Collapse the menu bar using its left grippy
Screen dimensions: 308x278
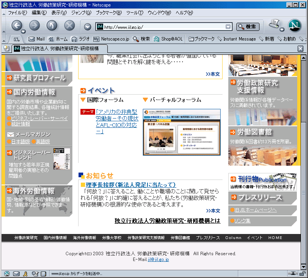click(x=4, y=13)
